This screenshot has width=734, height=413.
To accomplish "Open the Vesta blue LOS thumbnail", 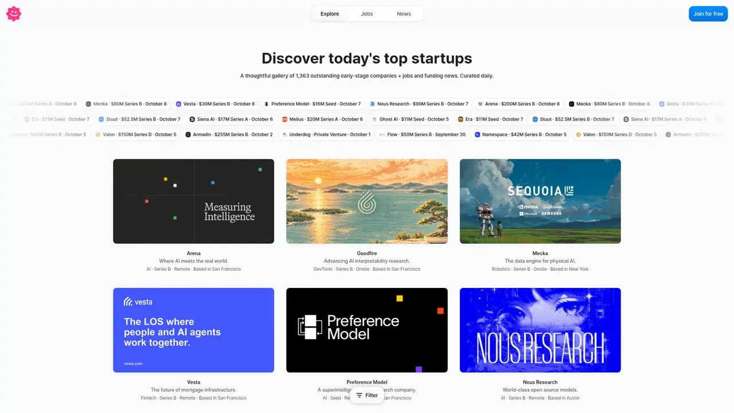I will tap(194, 330).
